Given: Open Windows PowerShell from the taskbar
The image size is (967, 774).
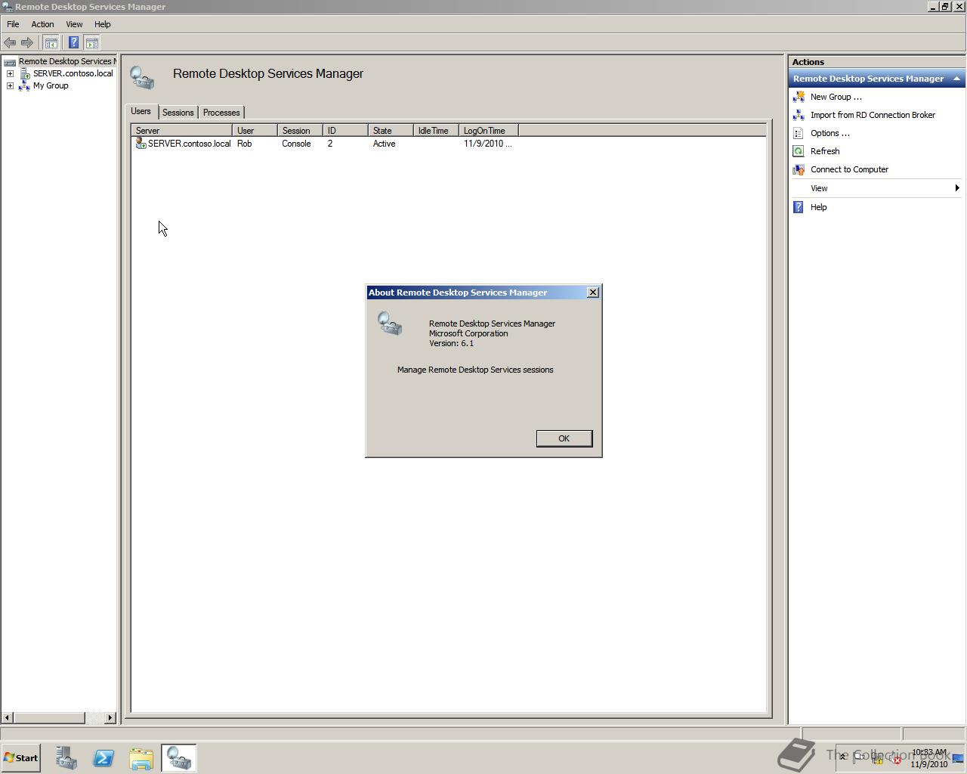Looking at the screenshot, I should click(x=103, y=758).
